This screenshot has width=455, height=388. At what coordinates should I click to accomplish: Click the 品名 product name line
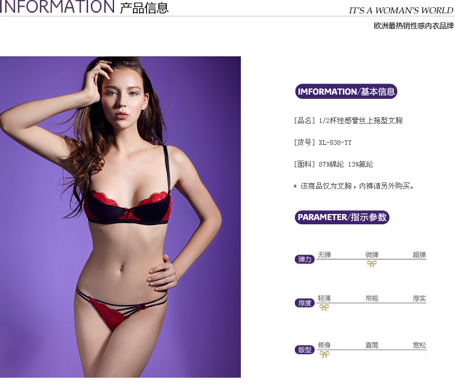348,121
